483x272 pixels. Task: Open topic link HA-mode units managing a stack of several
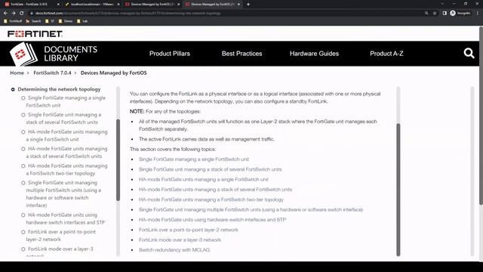pos(215,190)
